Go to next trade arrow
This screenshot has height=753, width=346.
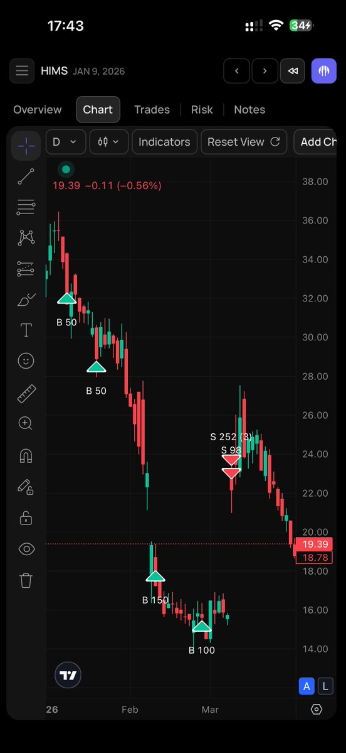(265, 71)
